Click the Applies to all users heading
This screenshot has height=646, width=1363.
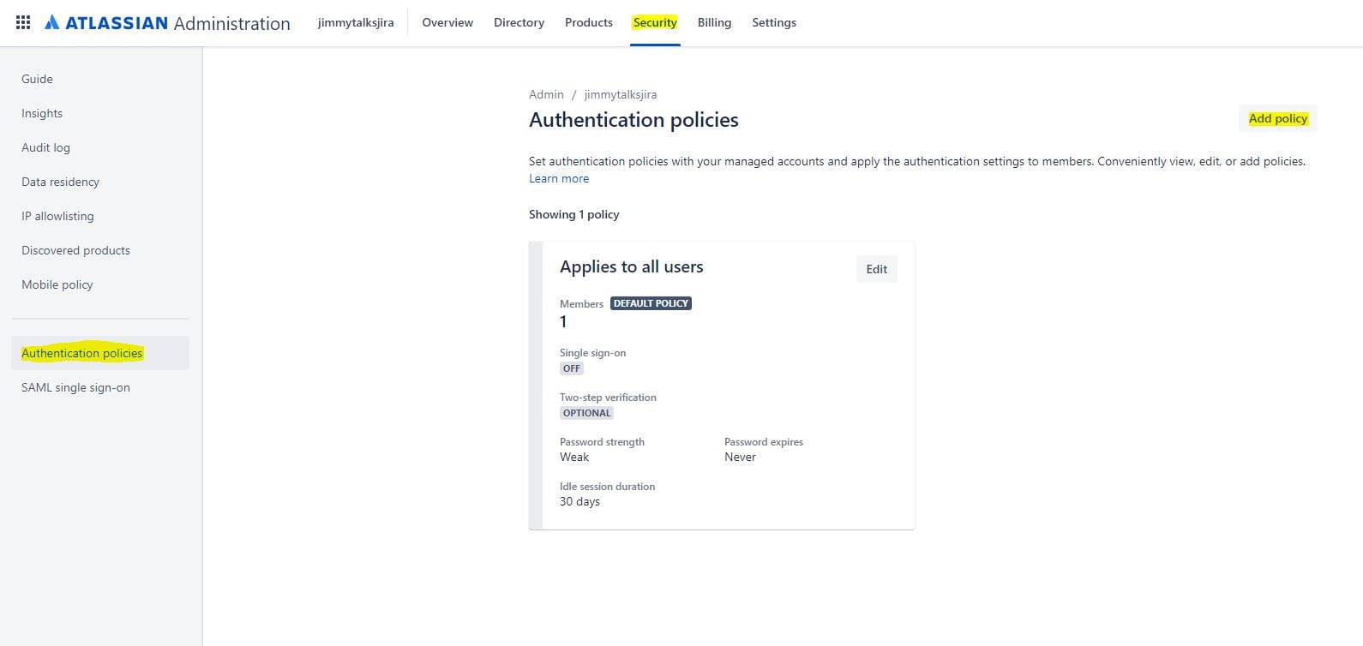point(632,266)
